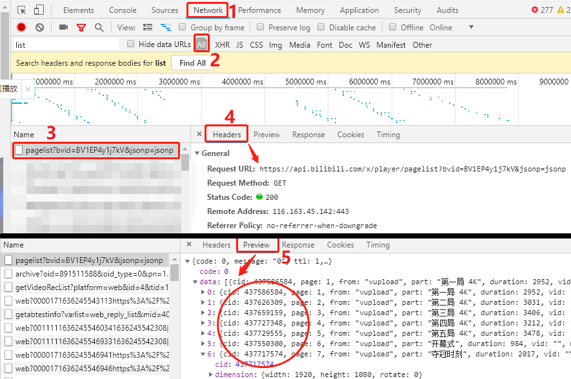
Task: Collapse the root JSON object in Preview
Action: (188, 261)
